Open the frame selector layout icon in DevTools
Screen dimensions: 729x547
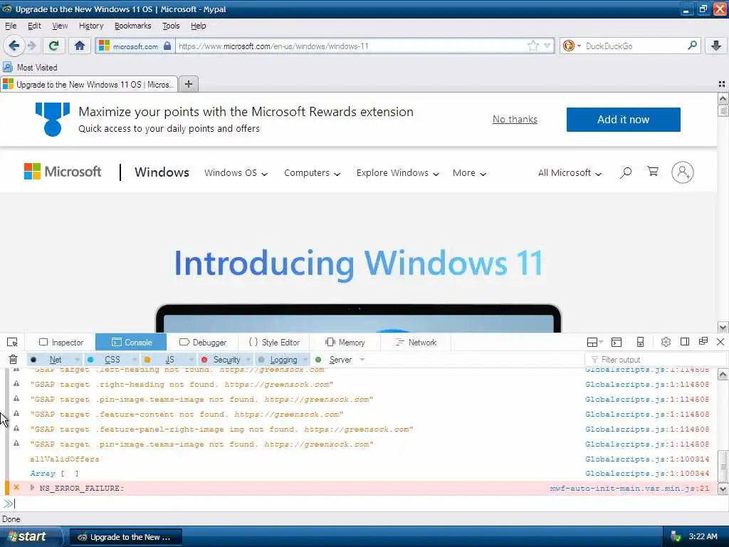tap(594, 343)
